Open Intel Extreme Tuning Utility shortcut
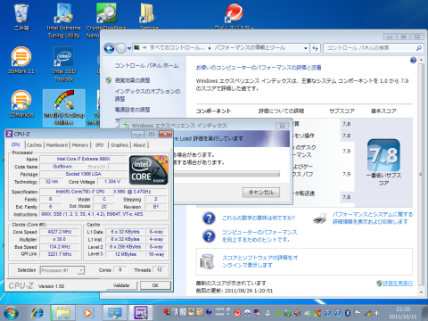Viewport: 428px width, 321px height. pos(63,21)
